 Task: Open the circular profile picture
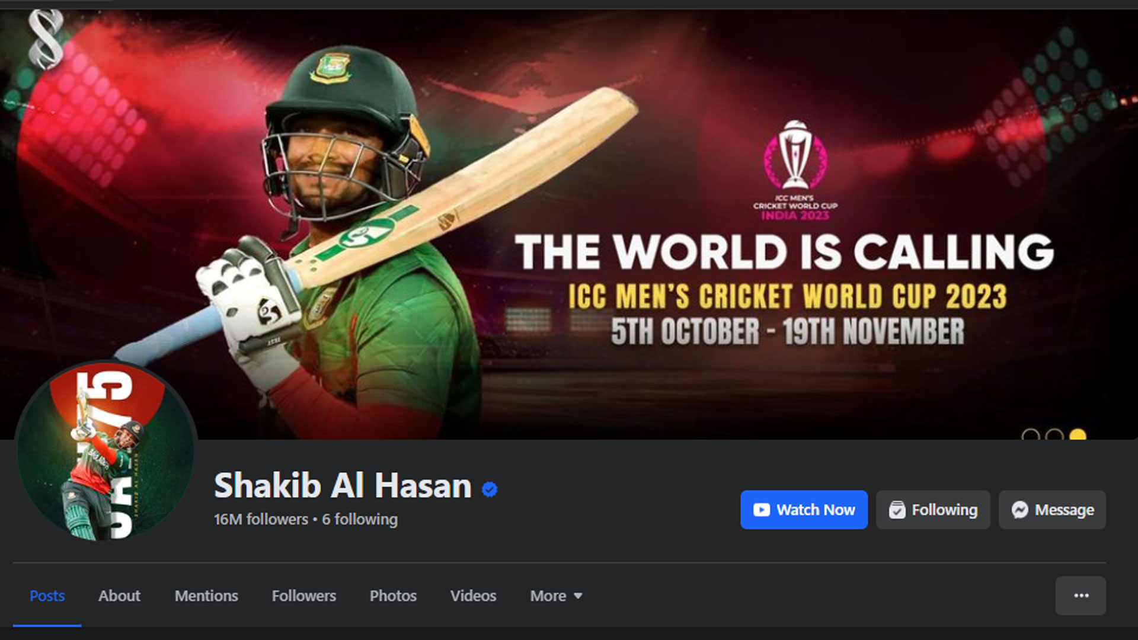tap(106, 452)
